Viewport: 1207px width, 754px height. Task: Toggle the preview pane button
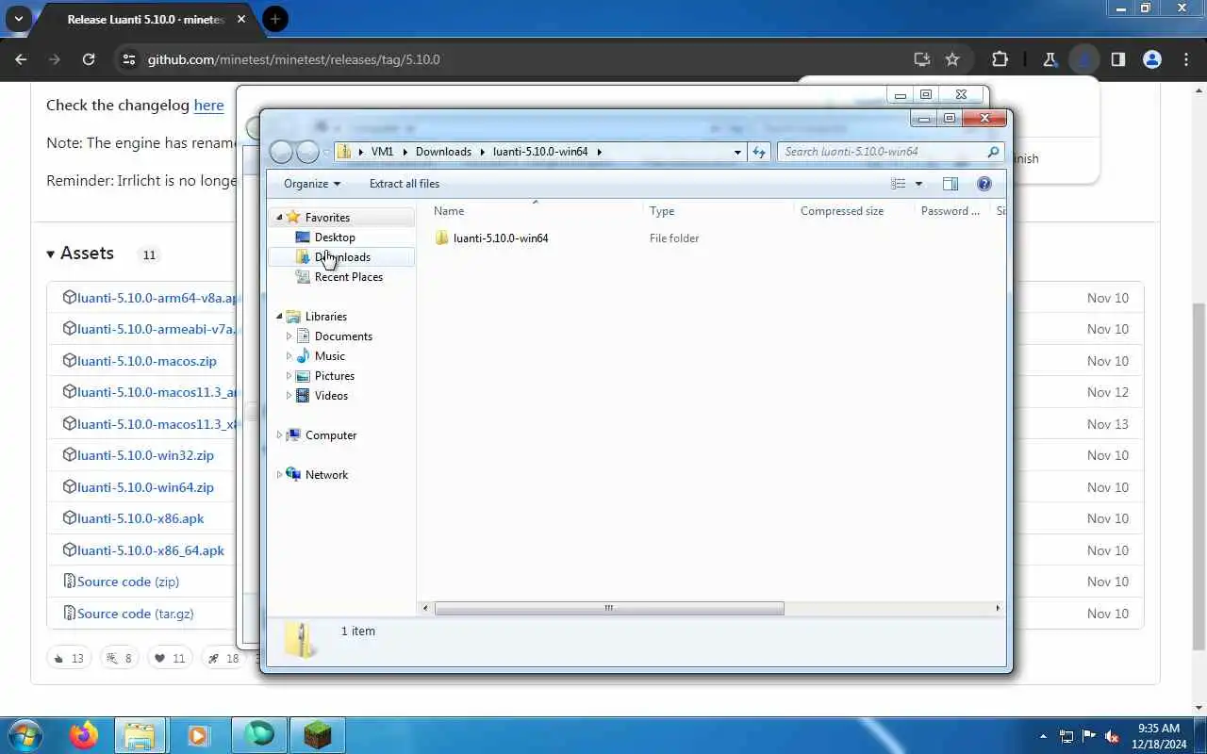(x=951, y=184)
